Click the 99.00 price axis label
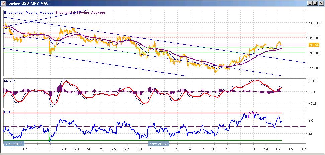 click(x=314, y=38)
